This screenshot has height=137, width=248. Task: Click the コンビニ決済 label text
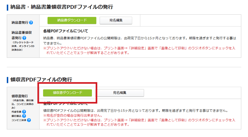coord(18,120)
